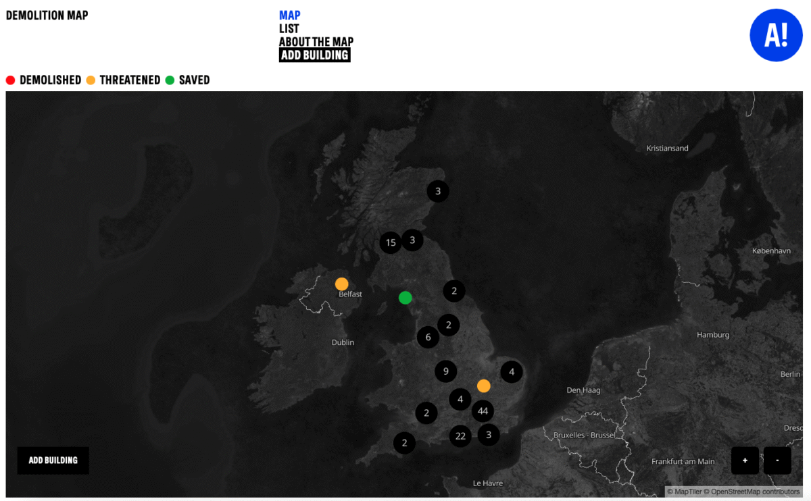Select the highlighted MAP navigation item
Image resolution: width=811 pixels, height=501 pixels.
point(289,14)
